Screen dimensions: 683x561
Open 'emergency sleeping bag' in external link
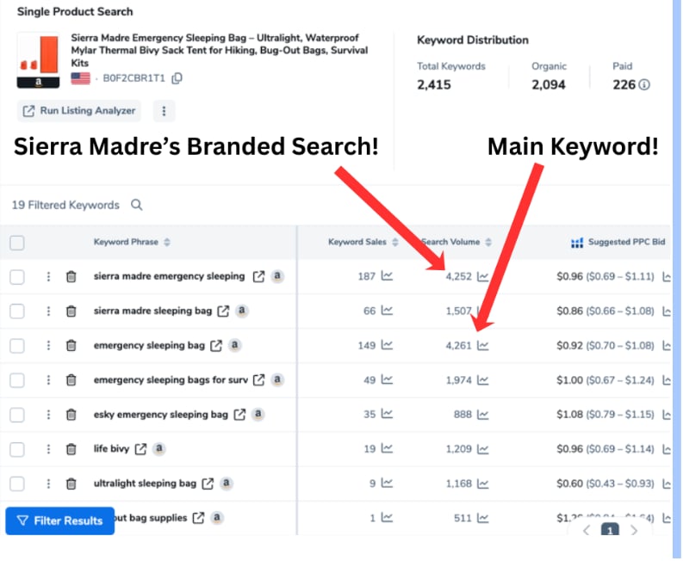tap(216, 346)
